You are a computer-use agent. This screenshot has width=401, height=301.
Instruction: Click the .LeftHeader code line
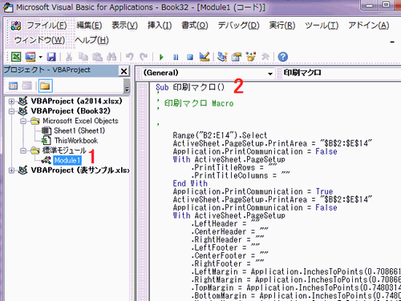[x=225, y=223]
